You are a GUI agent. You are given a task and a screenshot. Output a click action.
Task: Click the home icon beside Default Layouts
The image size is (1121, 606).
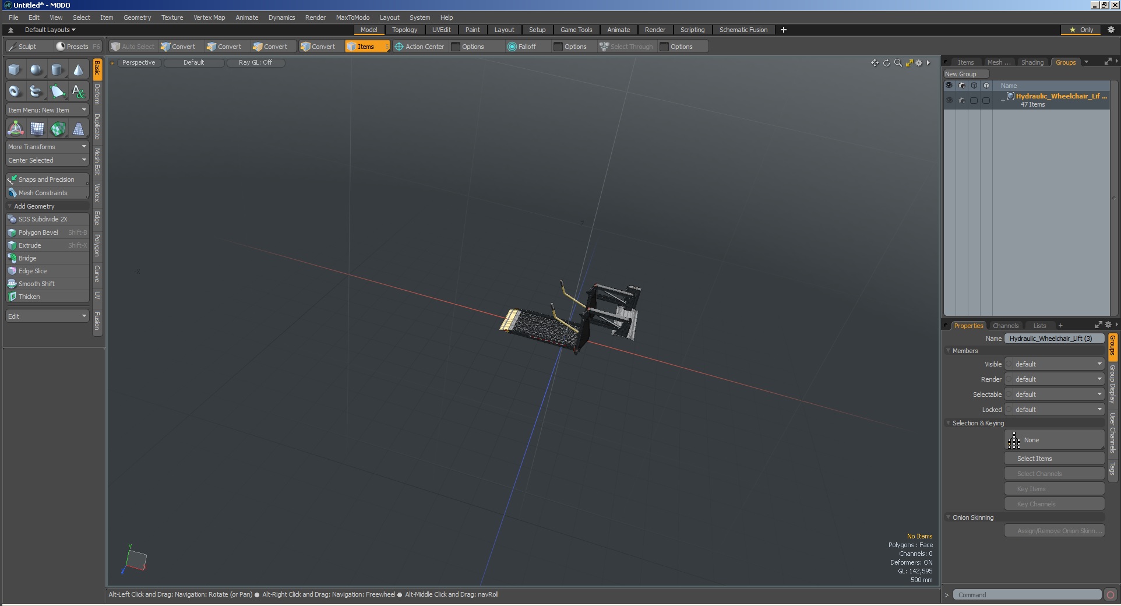coord(10,30)
